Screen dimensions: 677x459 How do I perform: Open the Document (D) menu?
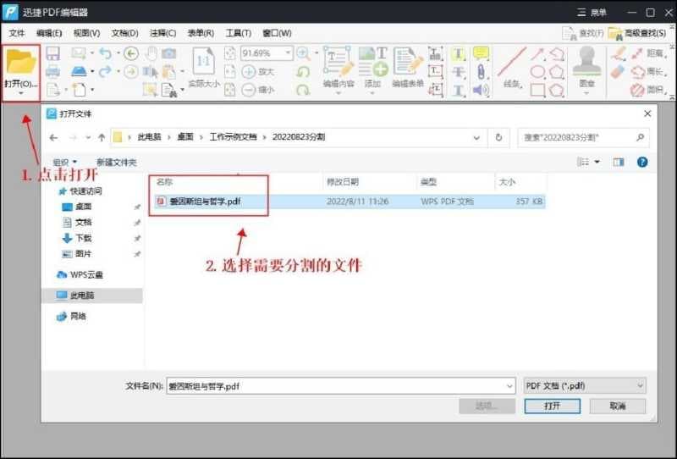(x=124, y=33)
